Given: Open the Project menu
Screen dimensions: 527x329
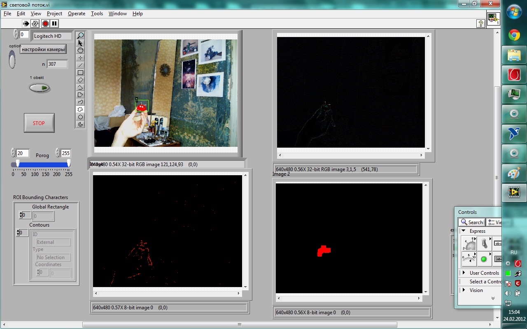Looking at the screenshot, I should pyautogui.click(x=54, y=14).
